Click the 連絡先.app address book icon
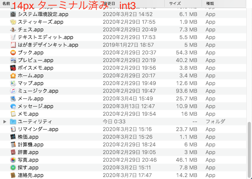 [13, 175]
